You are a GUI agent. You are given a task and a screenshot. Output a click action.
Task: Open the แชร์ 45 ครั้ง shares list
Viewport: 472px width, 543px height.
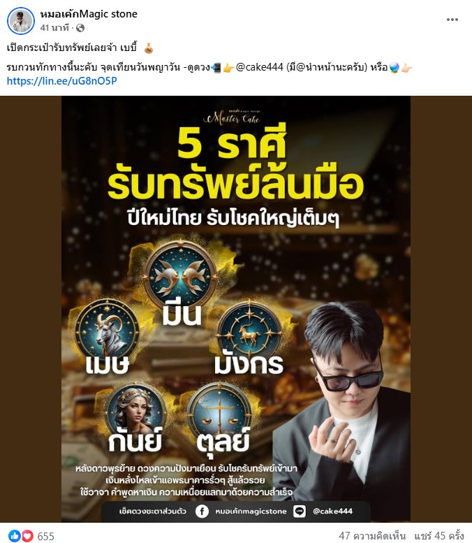coord(439,536)
